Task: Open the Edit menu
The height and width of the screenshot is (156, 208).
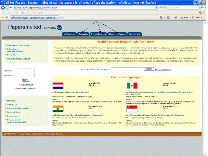Action: click(x=9, y=12)
